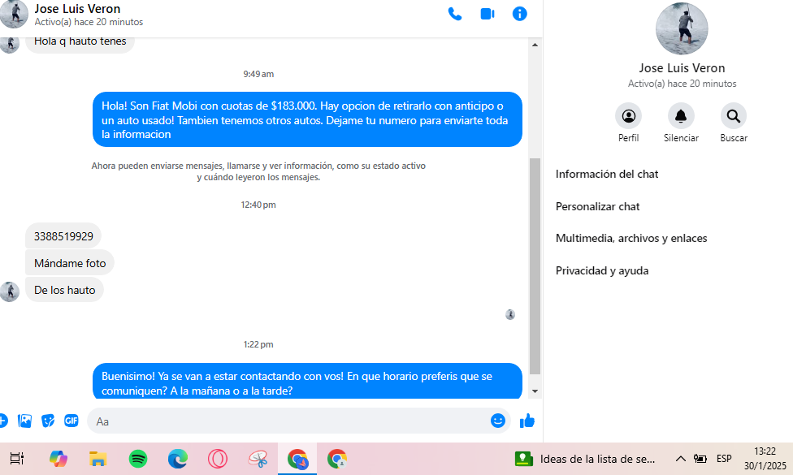Select the message De los hauto

tap(64, 290)
